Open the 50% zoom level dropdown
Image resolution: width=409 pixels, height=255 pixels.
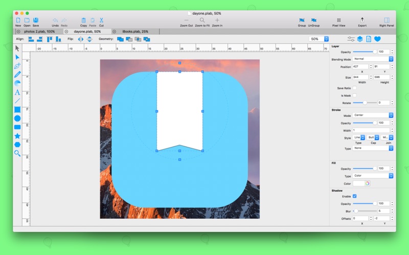point(318,39)
